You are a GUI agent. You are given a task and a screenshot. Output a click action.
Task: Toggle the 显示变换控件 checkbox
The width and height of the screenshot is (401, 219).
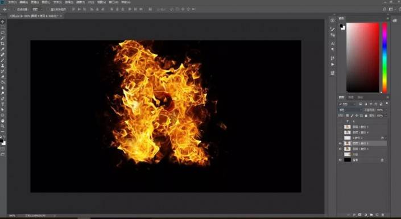tap(48, 9)
